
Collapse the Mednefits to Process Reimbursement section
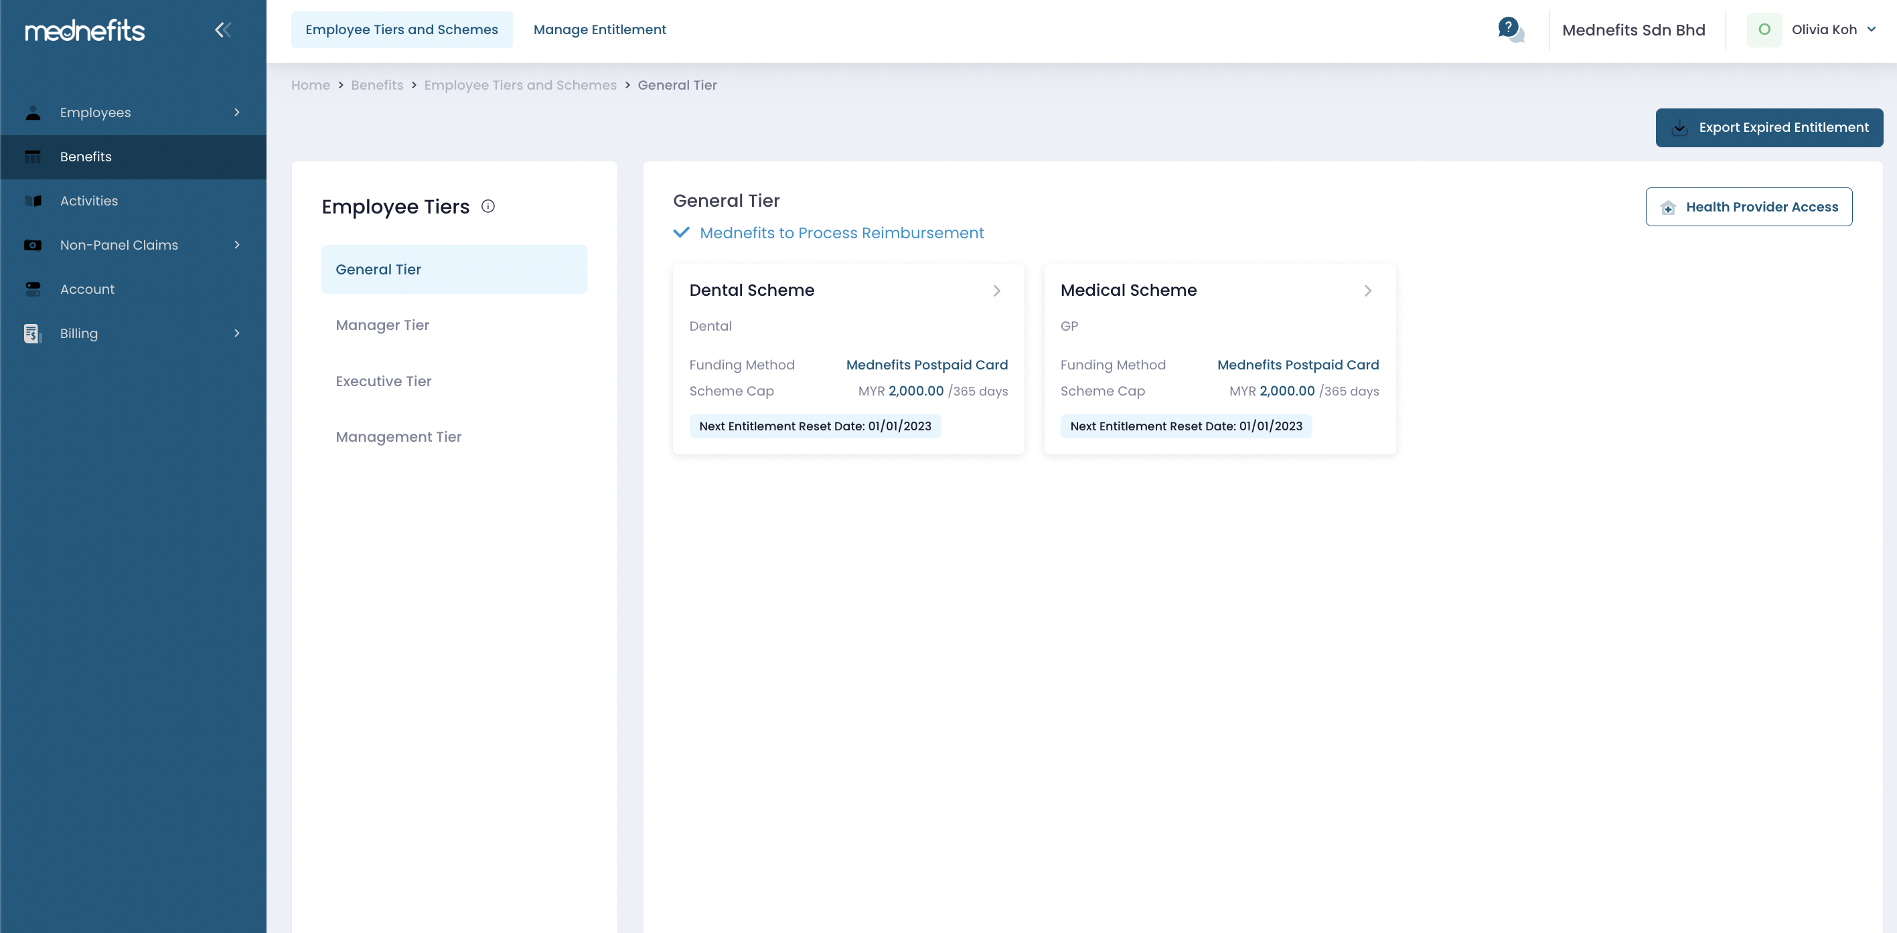681,233
